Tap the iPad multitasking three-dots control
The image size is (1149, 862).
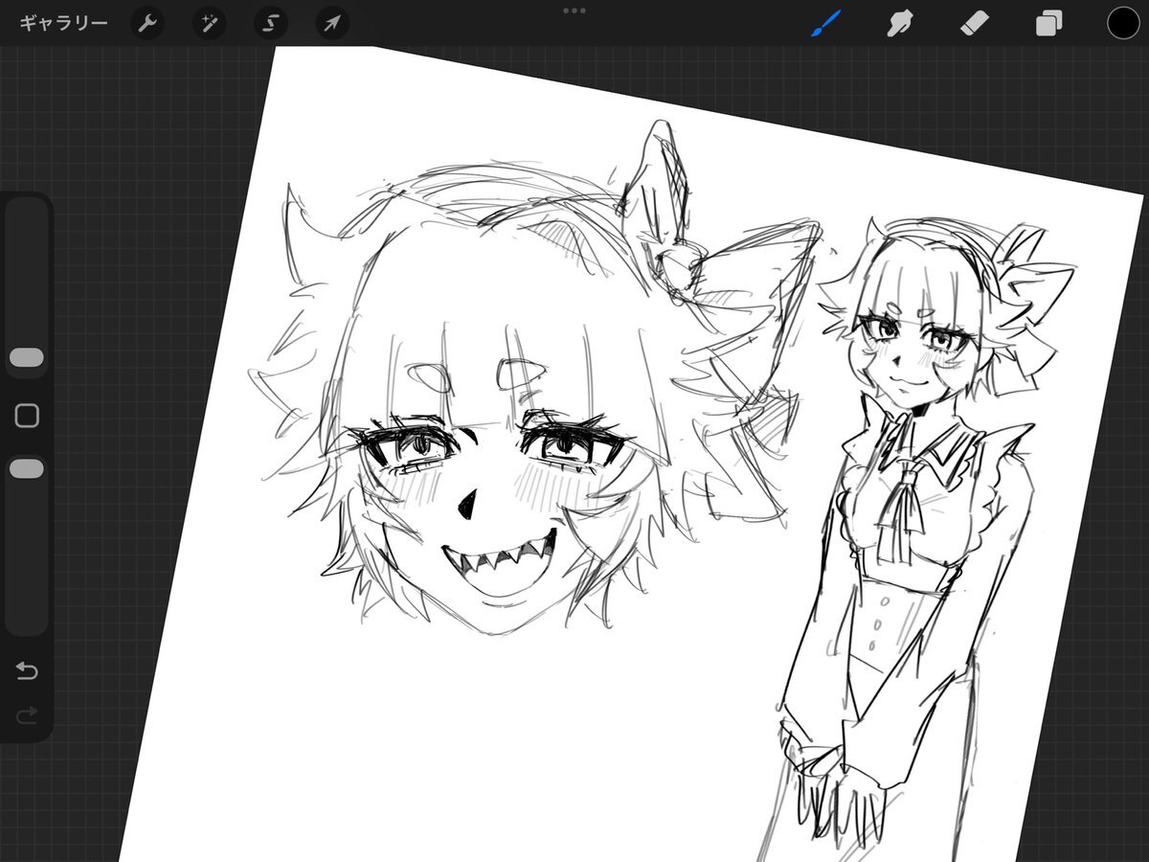574,11
